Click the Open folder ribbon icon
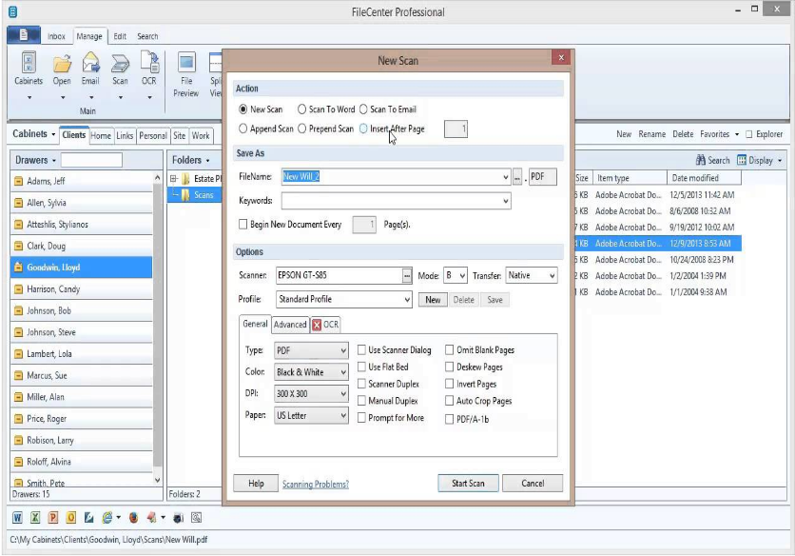 click(62, 64)
